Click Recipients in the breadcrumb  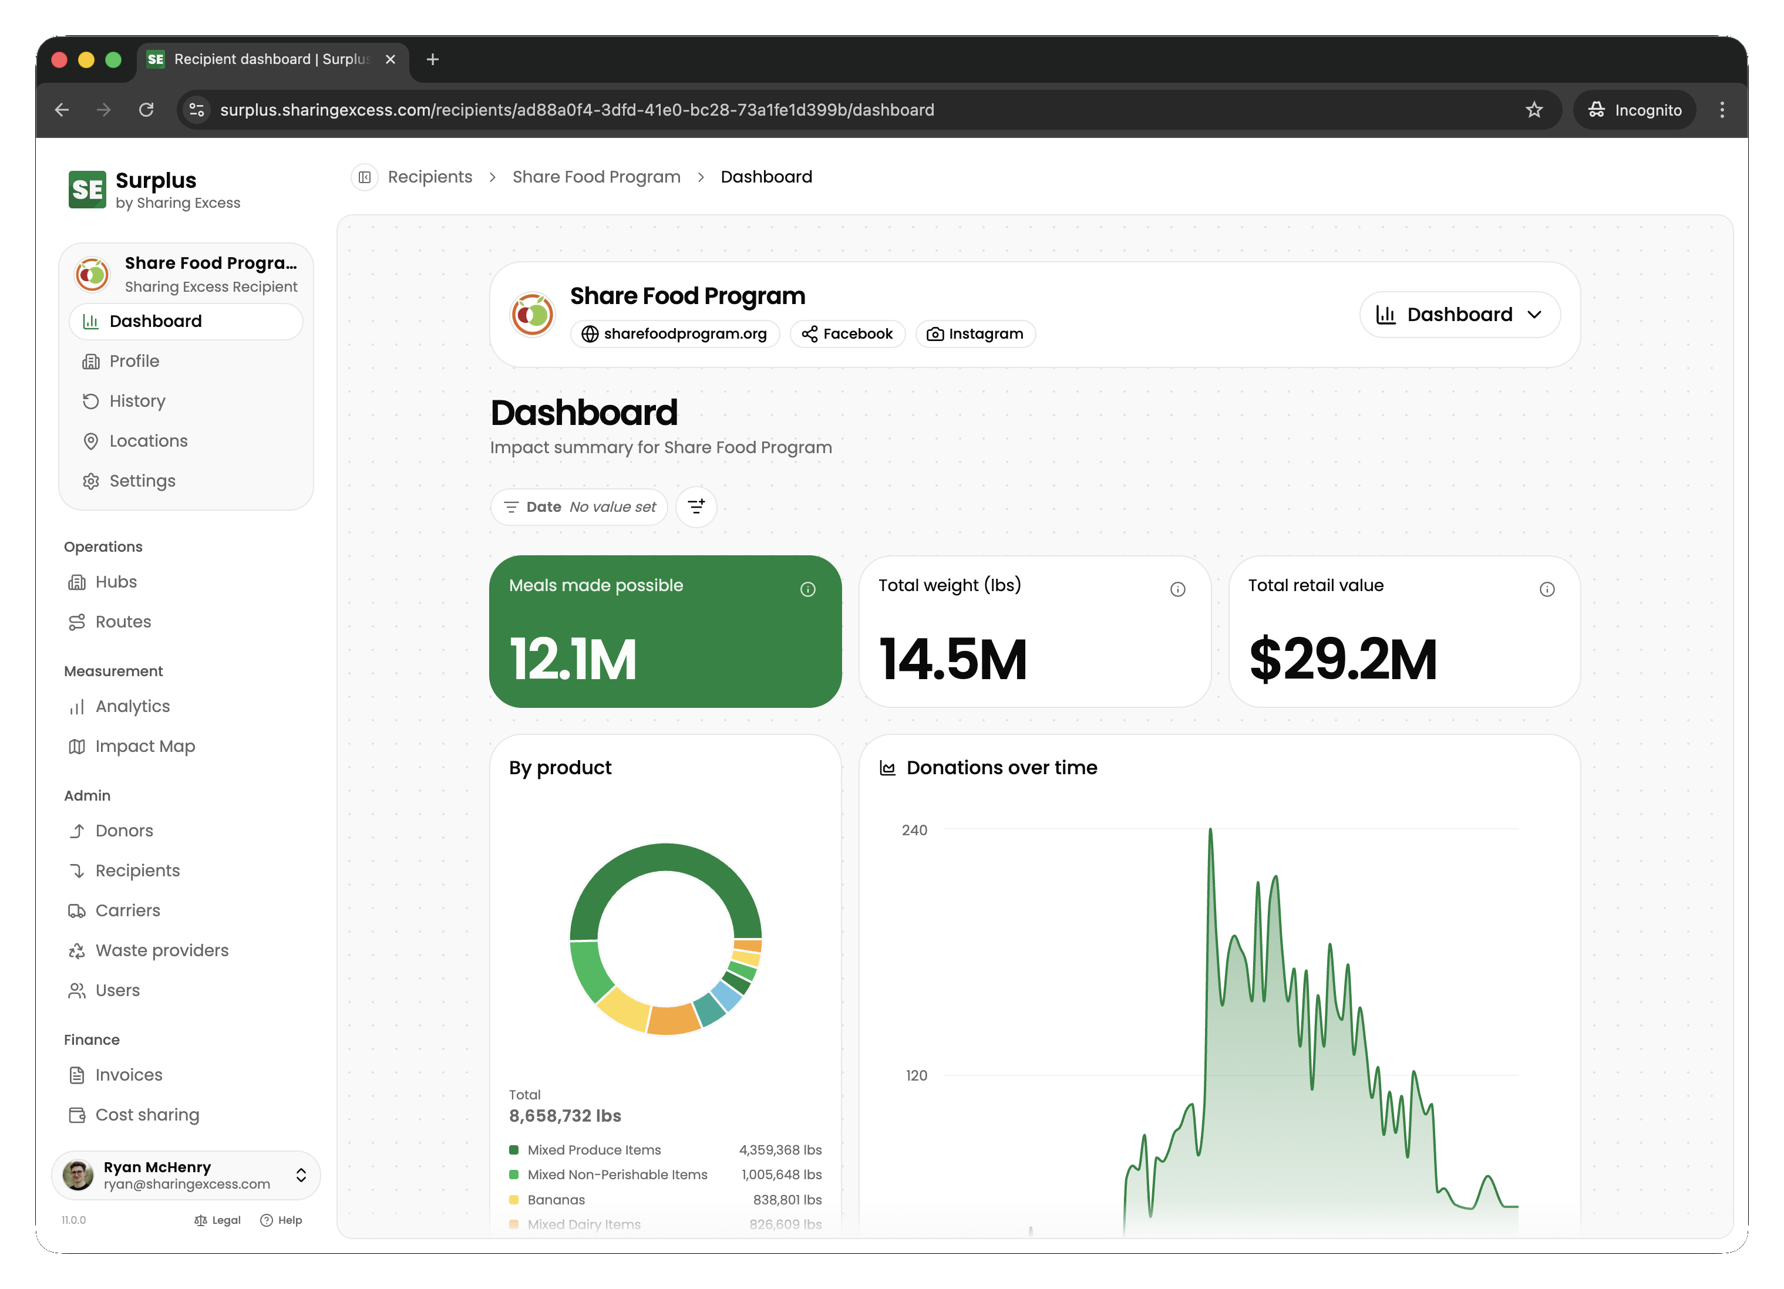429,177
